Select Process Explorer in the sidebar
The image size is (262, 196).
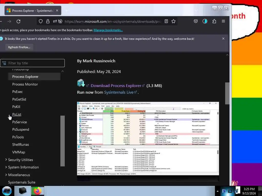point(34,77)
